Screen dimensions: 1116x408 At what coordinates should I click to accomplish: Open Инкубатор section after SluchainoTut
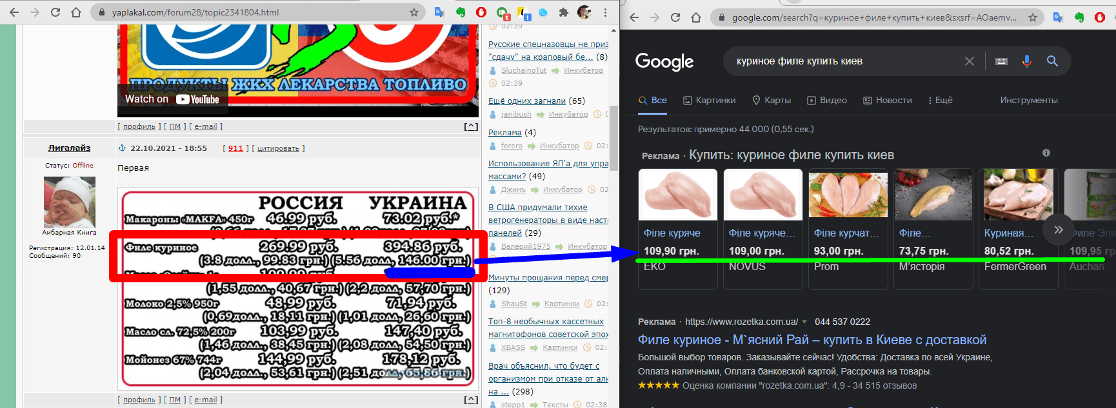pyautogui.click(x=583, y=70)
